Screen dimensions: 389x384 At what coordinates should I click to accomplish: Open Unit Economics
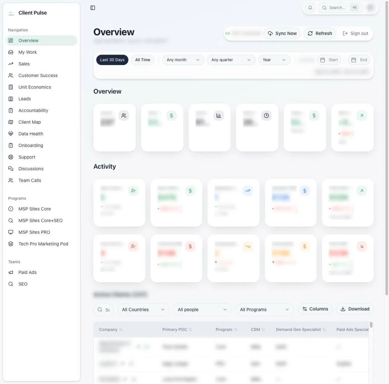pos(42,87)
